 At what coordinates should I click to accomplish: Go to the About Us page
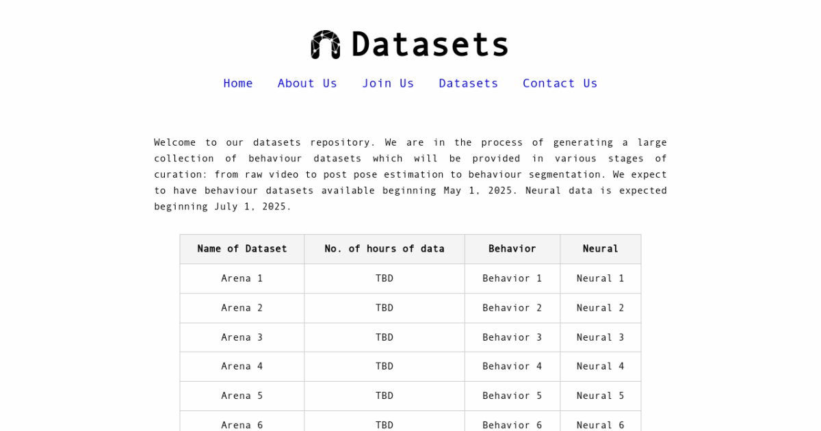pos(307,83)
